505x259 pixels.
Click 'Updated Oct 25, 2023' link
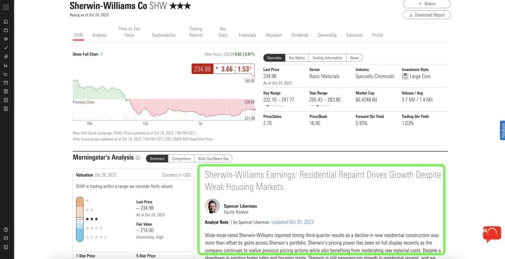[x=292, y=222]
